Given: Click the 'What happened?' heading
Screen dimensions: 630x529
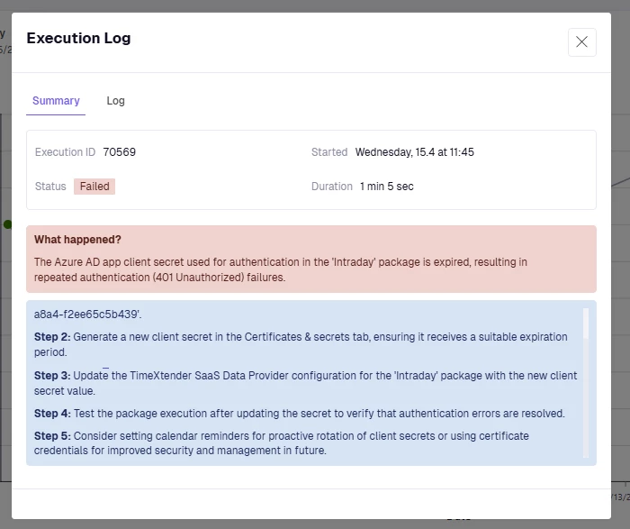Looking at the screenshot, I should 77,240.
